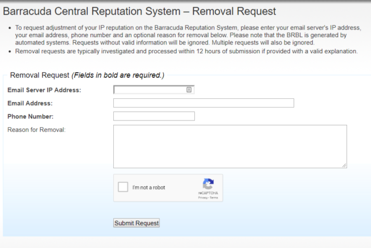
Task: Click the page title Barracuda Central Reputation System
Action: click(139, 11)
